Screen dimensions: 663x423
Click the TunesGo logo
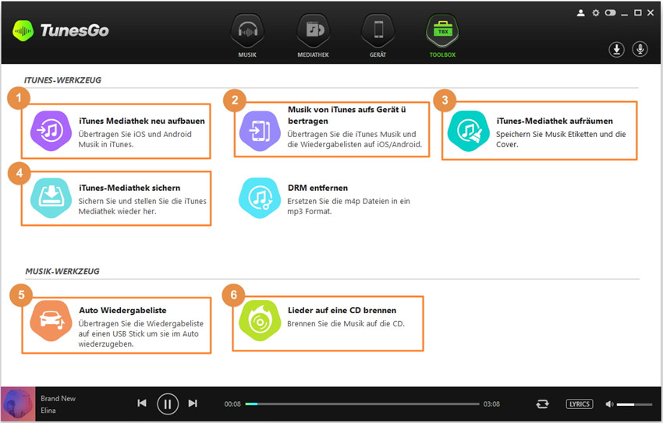coord(61,30)
